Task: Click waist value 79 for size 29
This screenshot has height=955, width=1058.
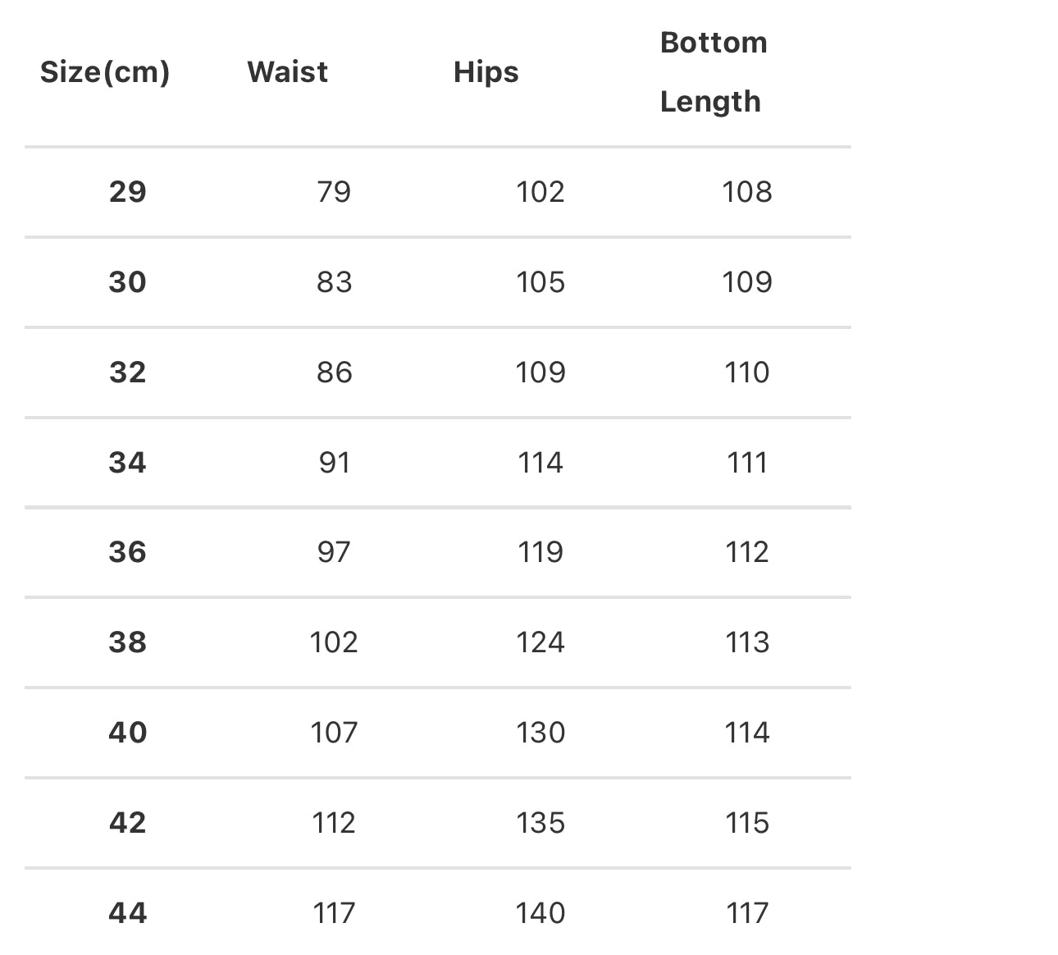Action: pyautogui.click(x=334, y=192)
